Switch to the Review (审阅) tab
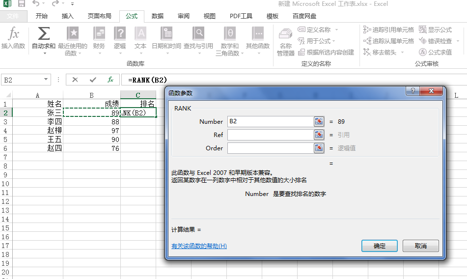 pyautogui.click(x=184, y=16)
